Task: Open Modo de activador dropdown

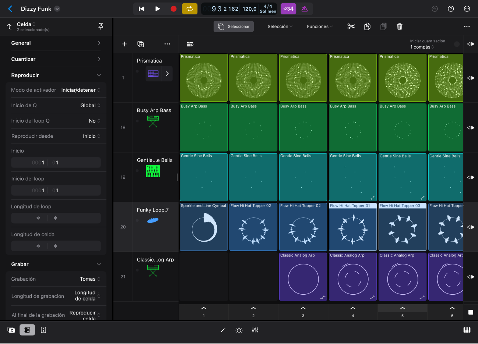Action: [x=81, y=90]
